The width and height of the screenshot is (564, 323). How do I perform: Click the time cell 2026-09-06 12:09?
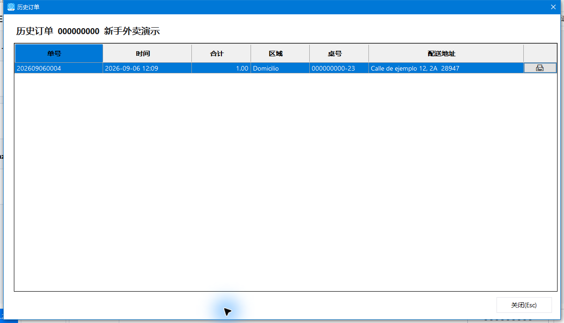click(147, 68)
